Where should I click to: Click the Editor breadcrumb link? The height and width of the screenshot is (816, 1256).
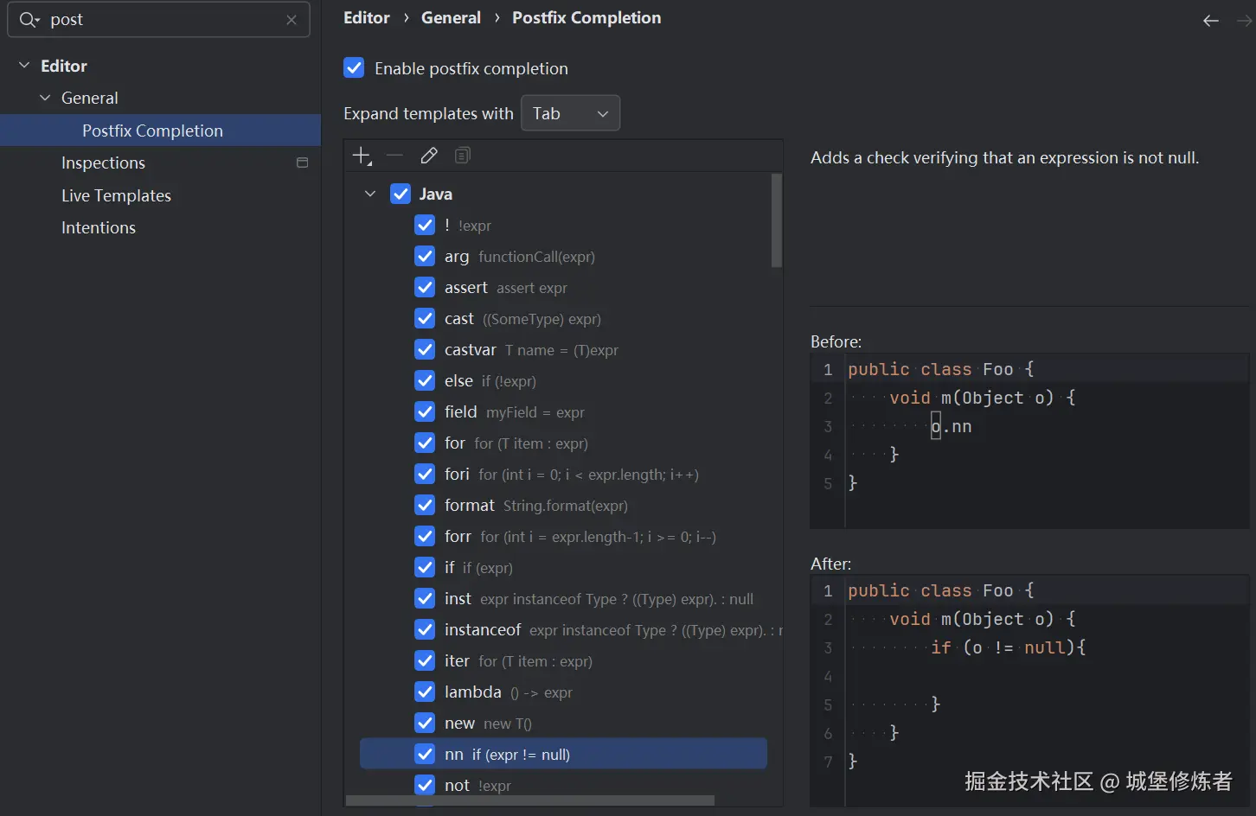[x=367, y=18]
